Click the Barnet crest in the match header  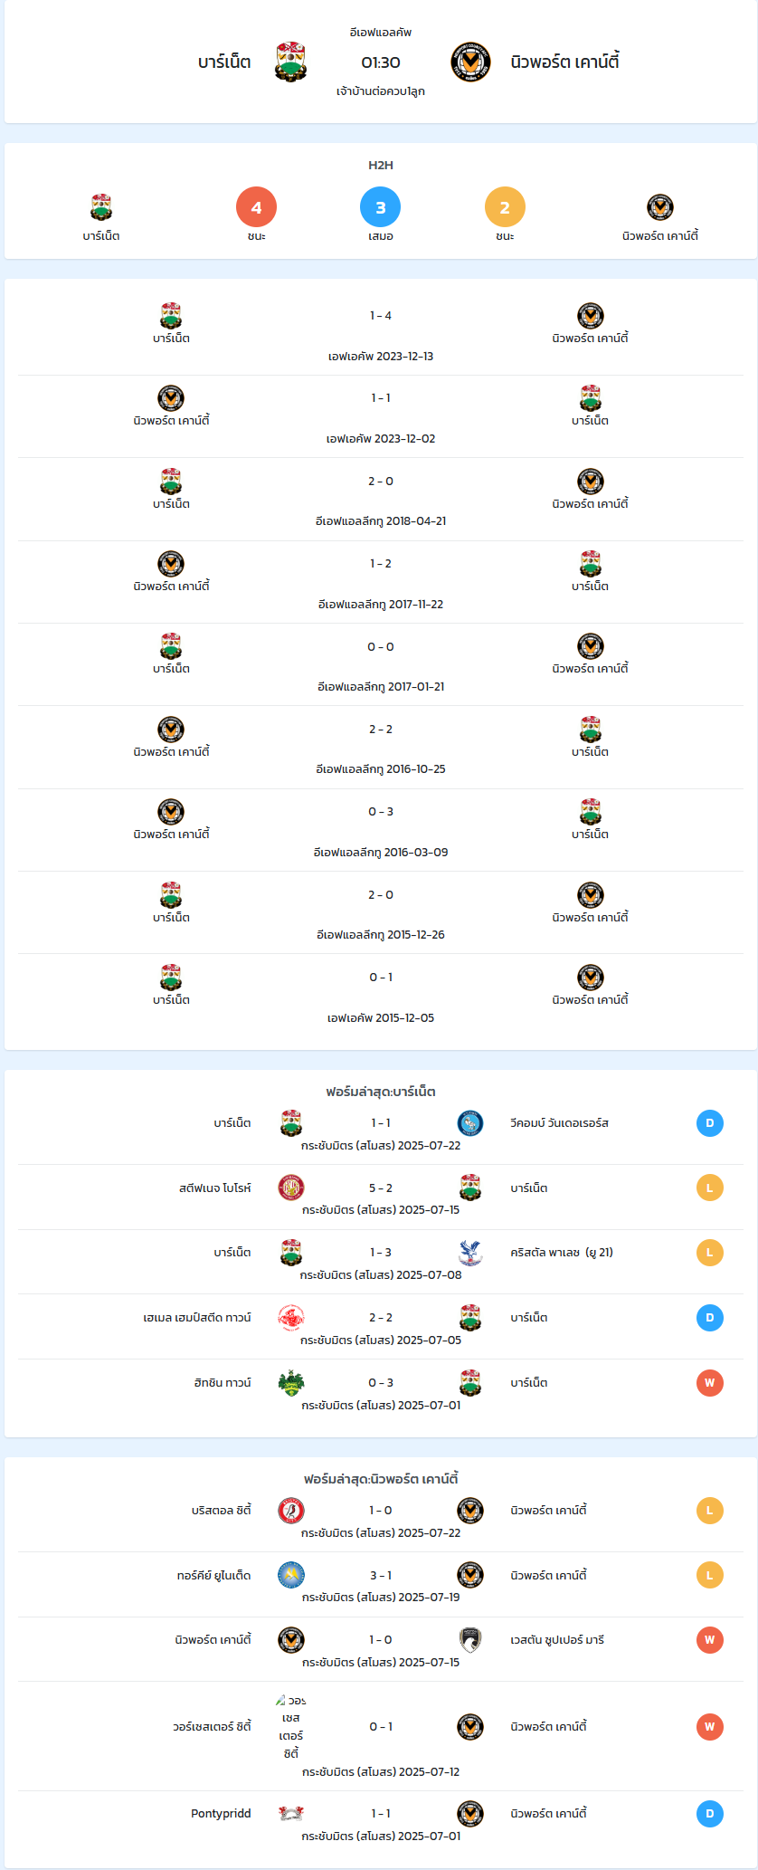pyautogui.click(x=290, y=62)
